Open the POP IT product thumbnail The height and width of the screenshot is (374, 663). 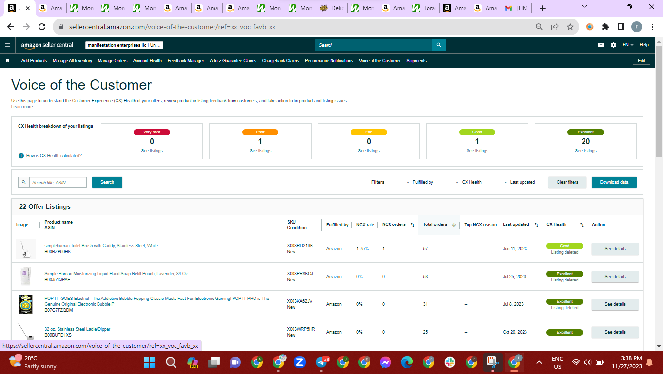25,304
